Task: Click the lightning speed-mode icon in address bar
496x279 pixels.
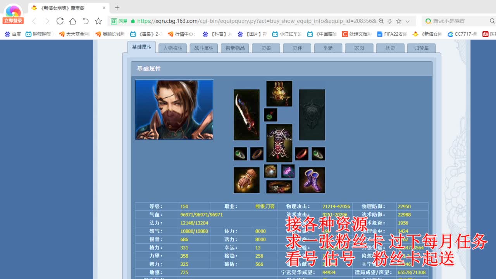Action: [390, 21]
